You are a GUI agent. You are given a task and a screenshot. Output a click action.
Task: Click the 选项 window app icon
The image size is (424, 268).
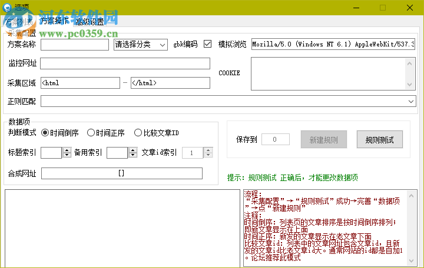tap(7, 7)
